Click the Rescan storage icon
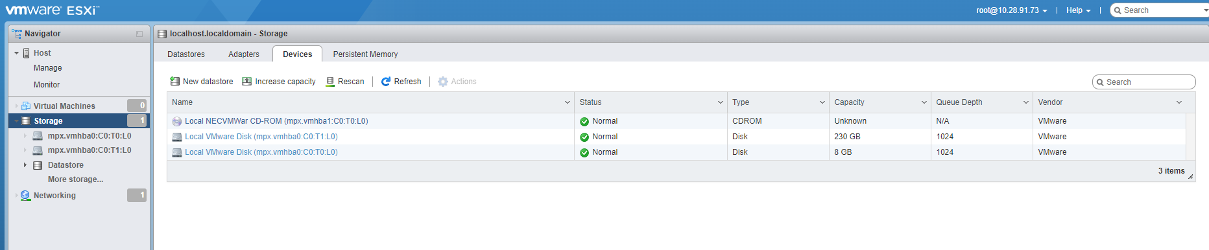 coord(330,82)
